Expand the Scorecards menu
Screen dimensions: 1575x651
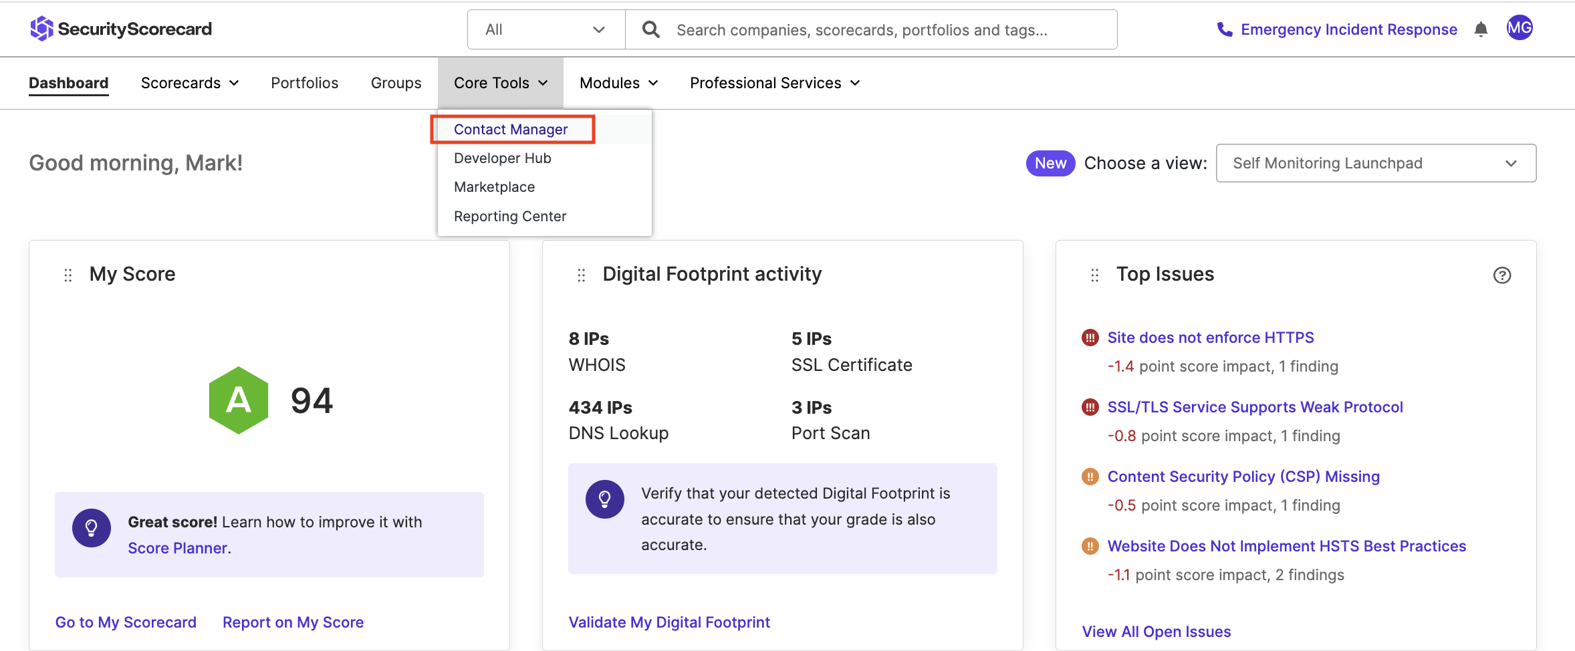[x=190, y=83]
